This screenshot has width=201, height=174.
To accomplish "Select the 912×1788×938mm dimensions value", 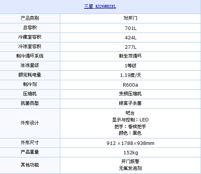I will click(x=130, y=143).
